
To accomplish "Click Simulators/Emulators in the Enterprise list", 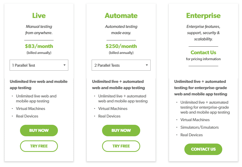I will [199, 127].
